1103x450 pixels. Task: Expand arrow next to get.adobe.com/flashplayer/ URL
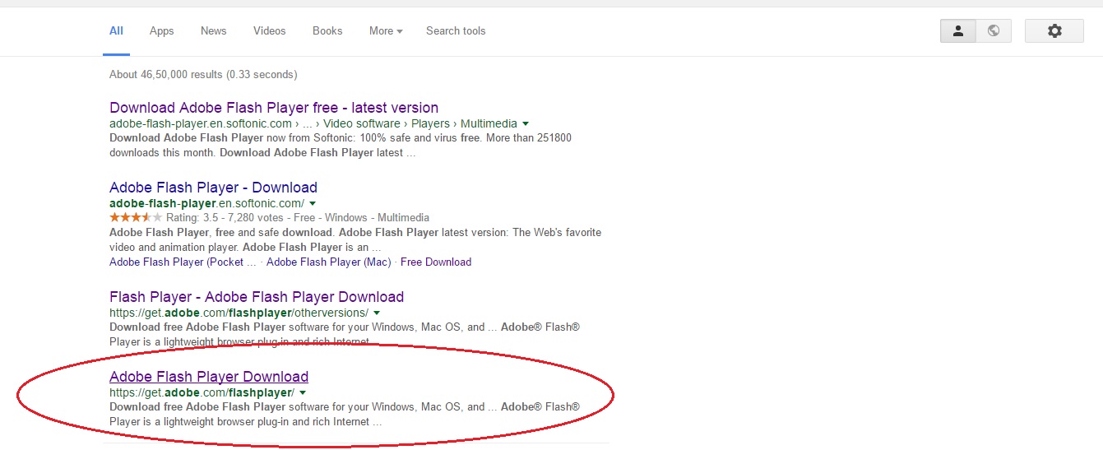pyautogui.click(x=303, y=393)
